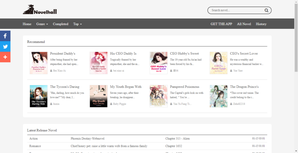Open The Dragon Prince's cover thumbnail

click(x=219, y=96)
